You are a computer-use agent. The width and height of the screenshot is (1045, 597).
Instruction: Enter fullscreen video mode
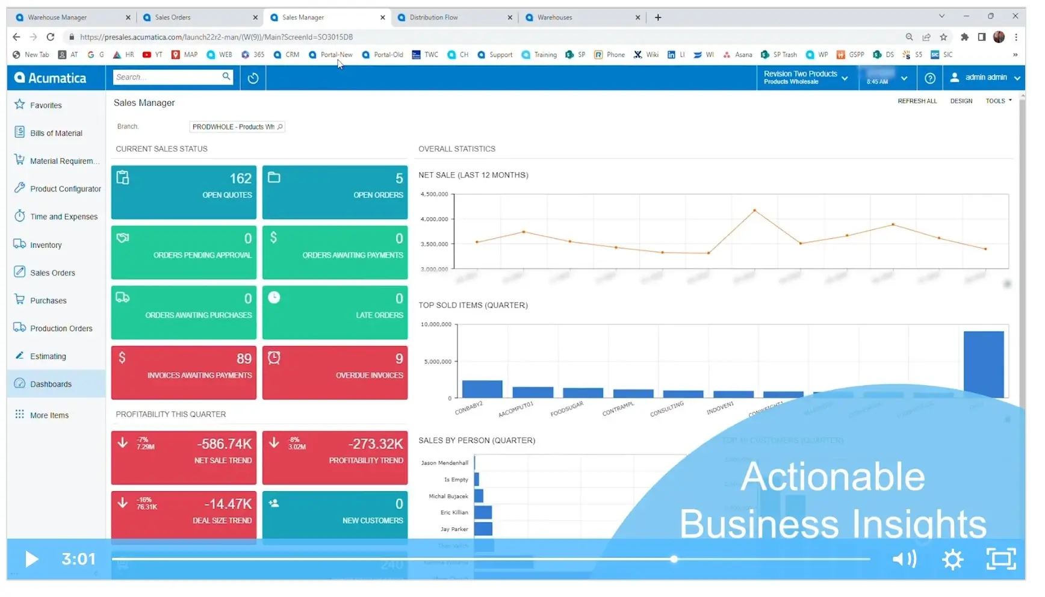(1001, 559)
